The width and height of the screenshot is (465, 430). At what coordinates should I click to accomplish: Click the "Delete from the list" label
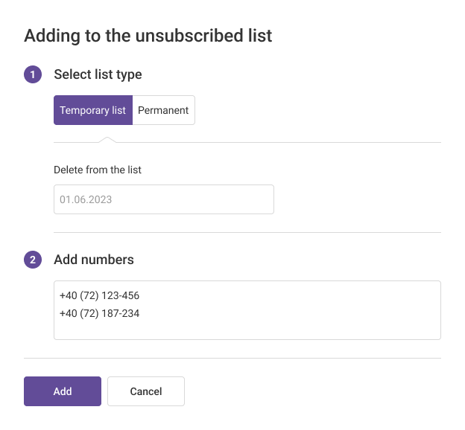pyautogui.click(x=98, y=170)
